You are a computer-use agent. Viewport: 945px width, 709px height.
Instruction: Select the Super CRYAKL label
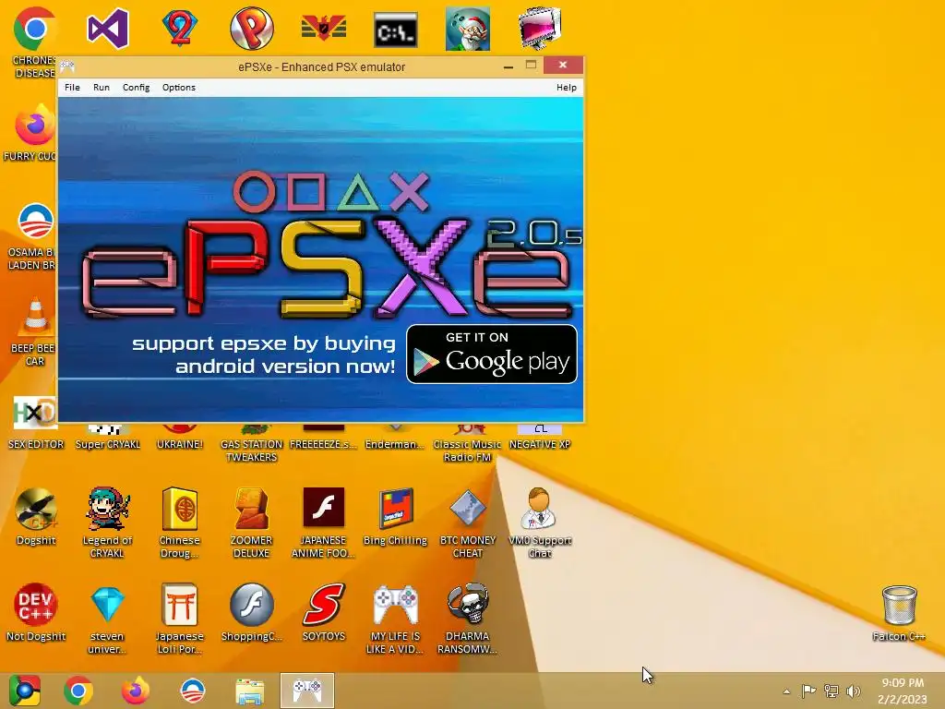coord(108,444)
